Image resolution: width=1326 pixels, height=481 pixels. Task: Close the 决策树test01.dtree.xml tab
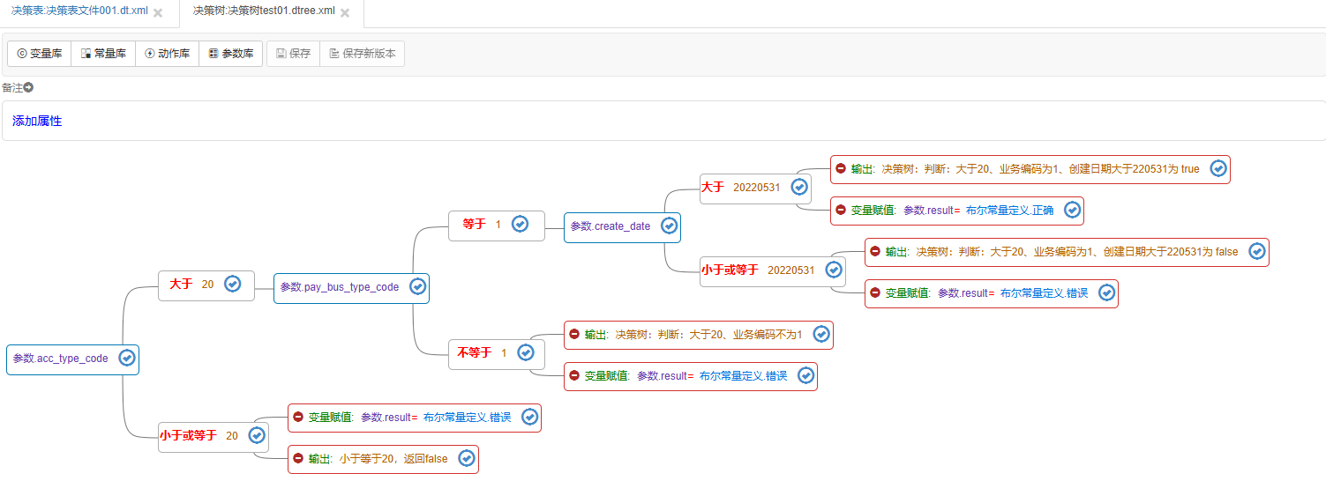(x=345, y=13)
